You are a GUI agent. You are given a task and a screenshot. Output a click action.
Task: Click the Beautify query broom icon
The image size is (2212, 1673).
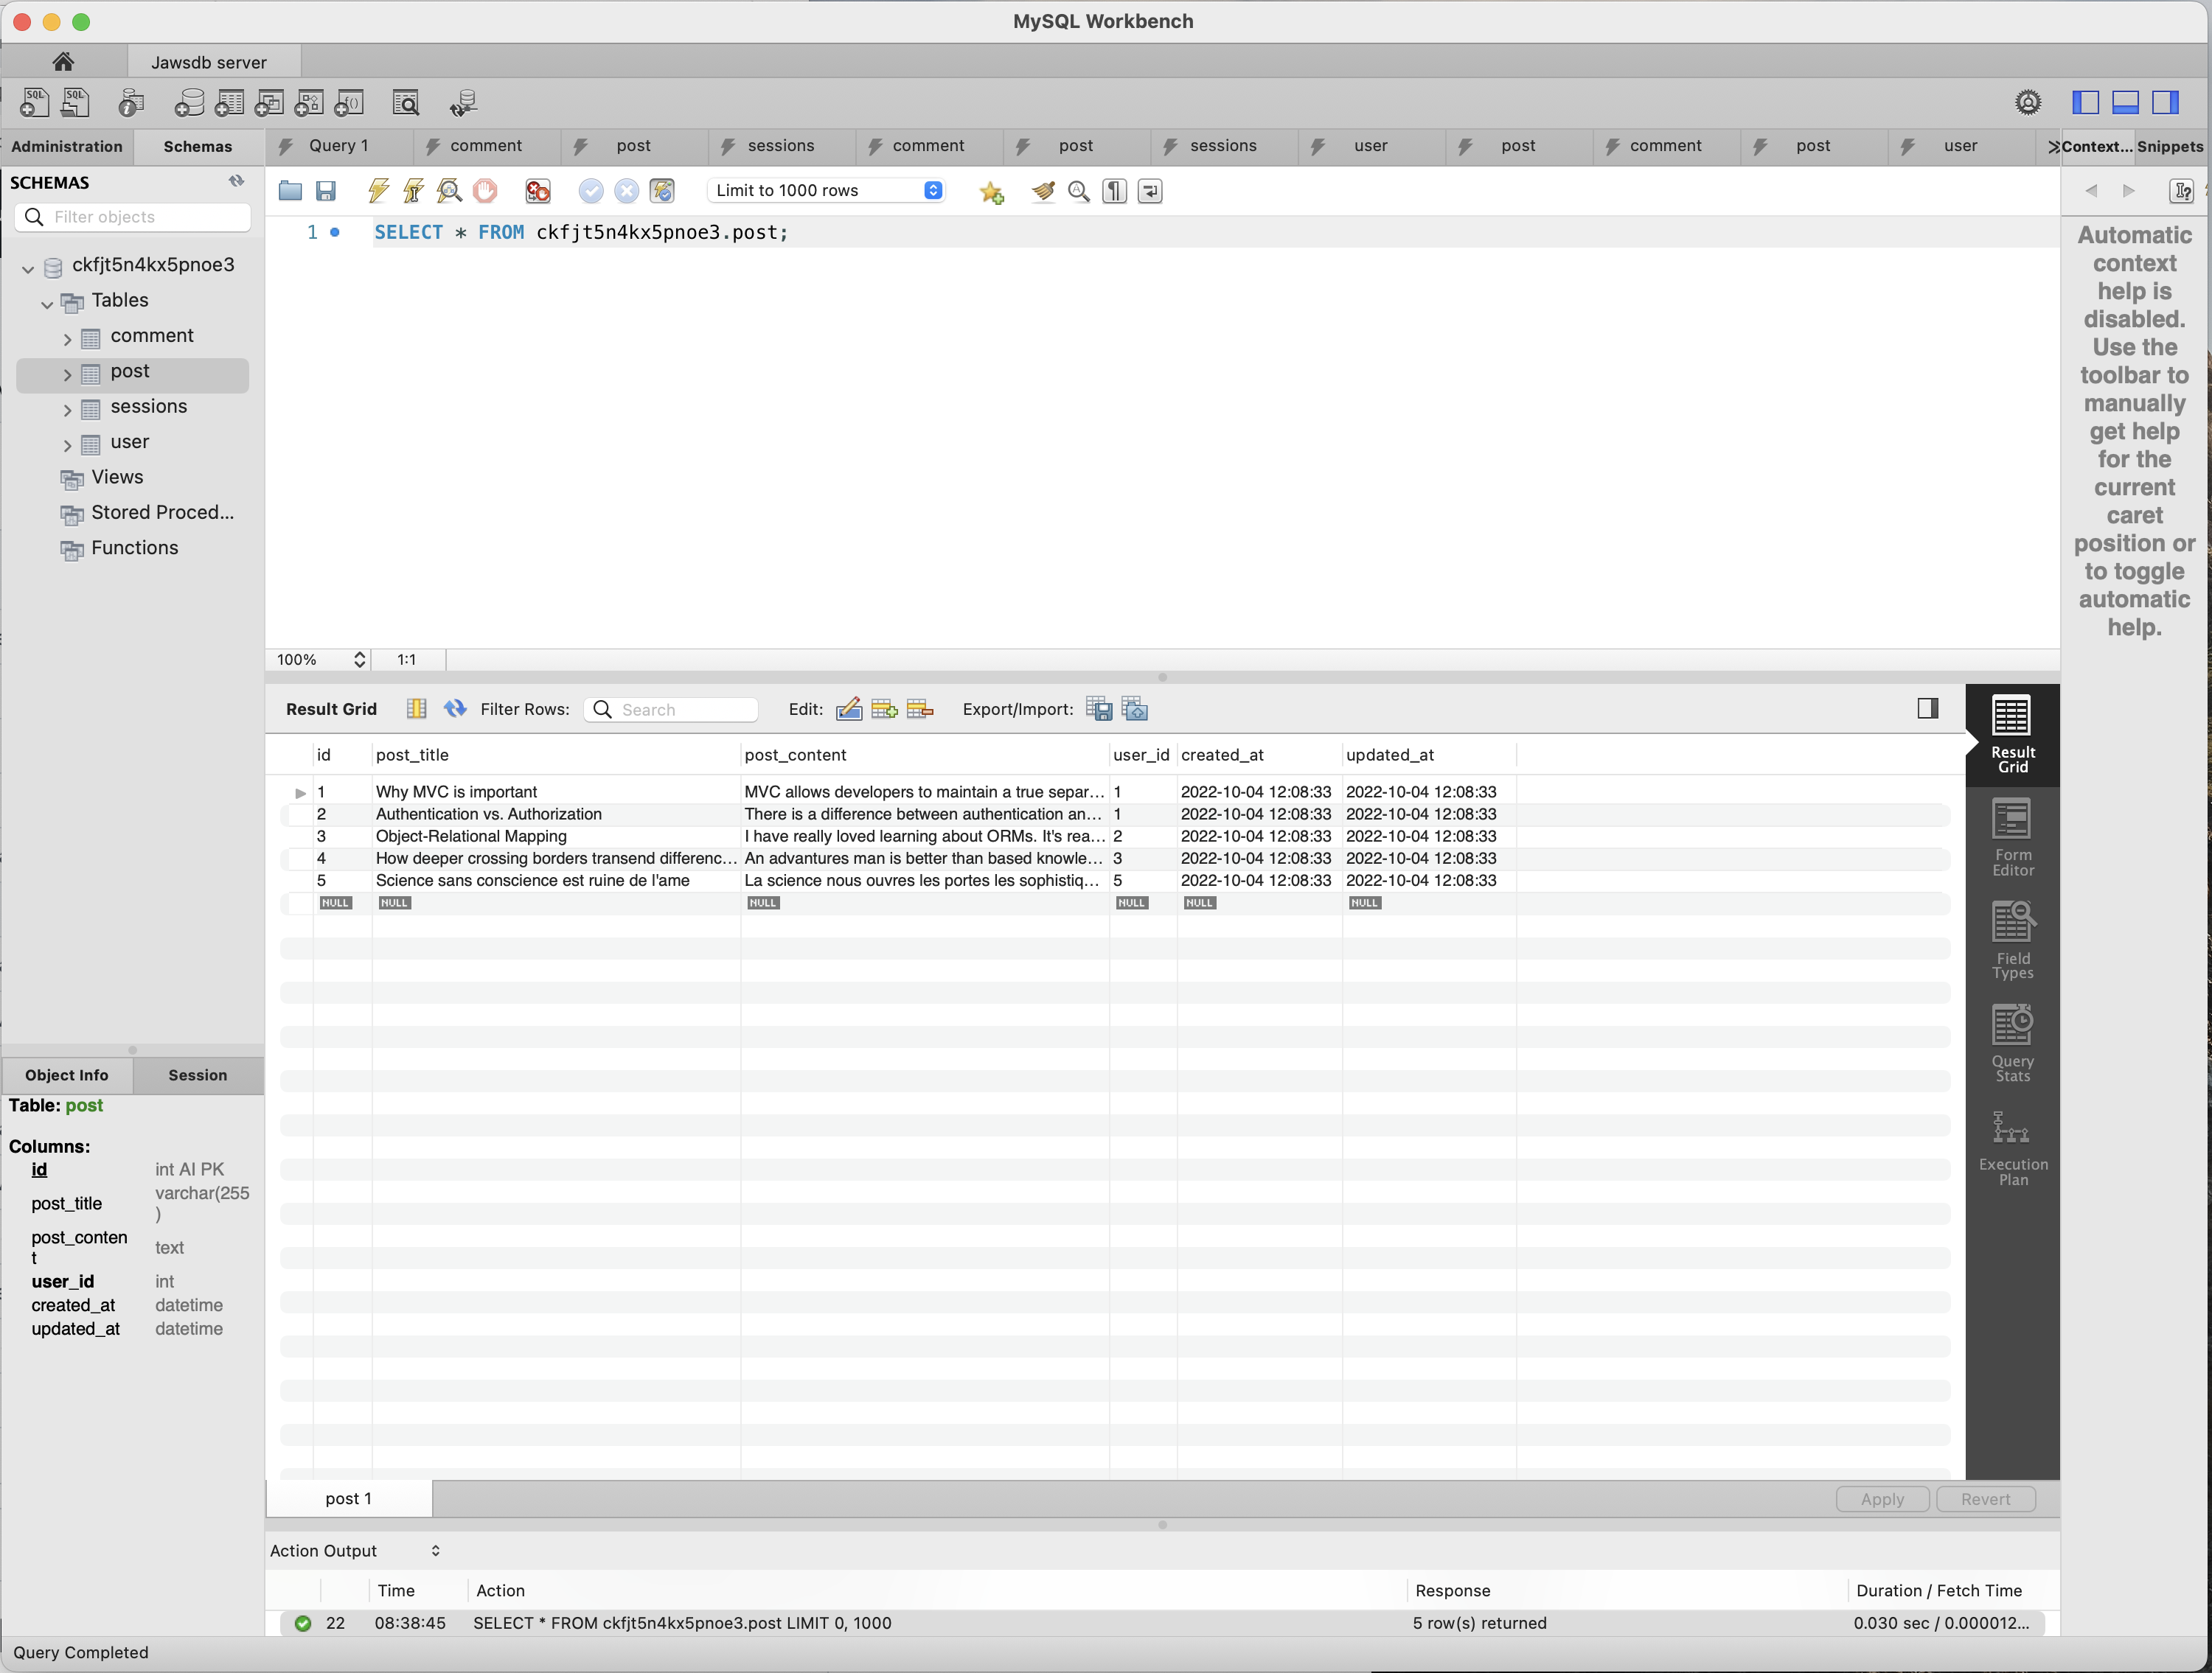pos(1043,191)
